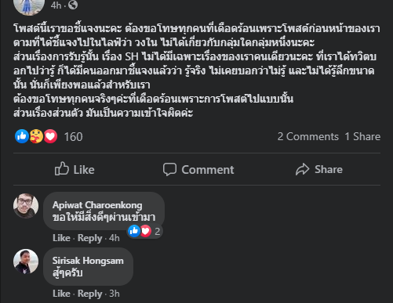Open Sirisak Hongsam's profile picture

coord(26,262)
